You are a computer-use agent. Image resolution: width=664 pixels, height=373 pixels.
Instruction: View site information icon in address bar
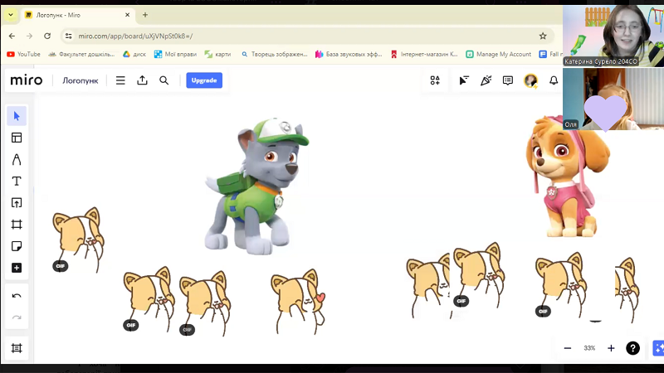click(69, 36)
